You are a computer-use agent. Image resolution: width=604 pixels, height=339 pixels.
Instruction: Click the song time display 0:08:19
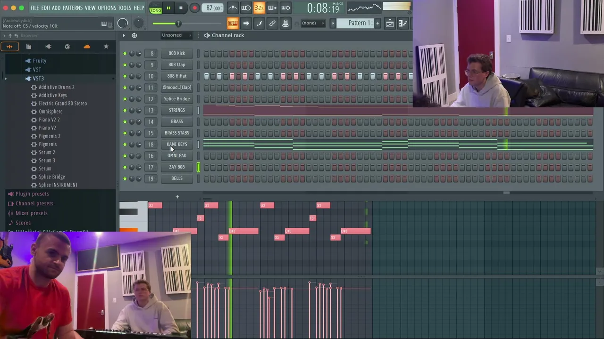323,8
